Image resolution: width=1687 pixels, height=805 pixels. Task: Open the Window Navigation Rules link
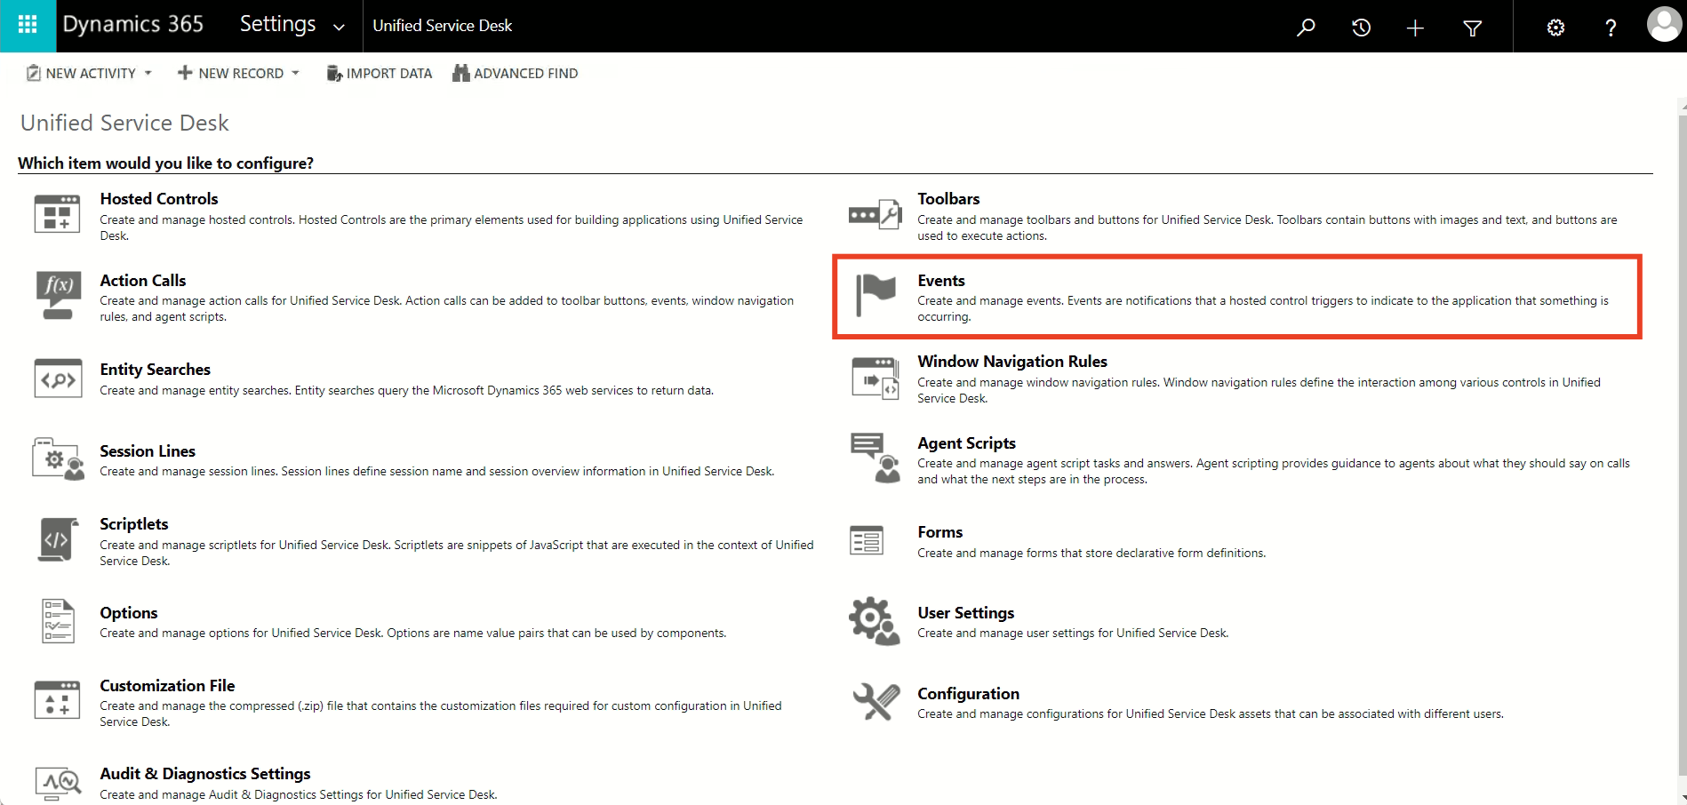coord(1012,362)
